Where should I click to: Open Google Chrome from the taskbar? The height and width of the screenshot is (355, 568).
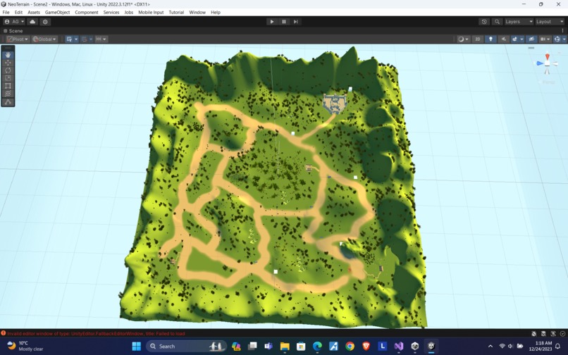350,347
